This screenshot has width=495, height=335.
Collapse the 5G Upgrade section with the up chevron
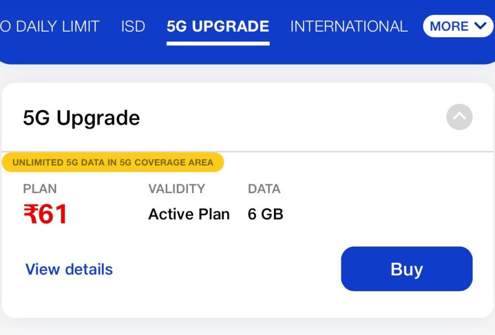click(x=459, y=117)
